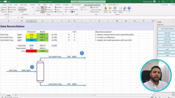Switch to the Home ribbon tab
The width and height of the screenshot is (175, 98).
(x=4, y=5)
